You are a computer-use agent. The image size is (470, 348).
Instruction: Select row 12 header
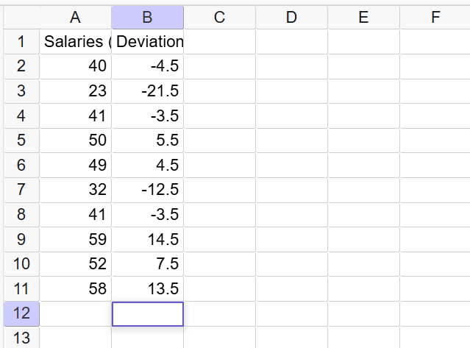[21, 314]
